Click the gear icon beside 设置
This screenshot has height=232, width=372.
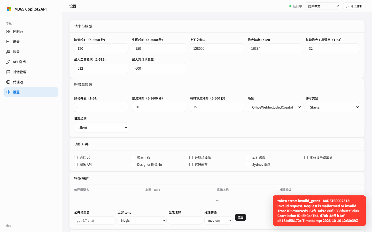click(8, 92)
